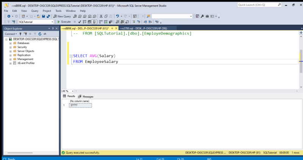Click the Find in Files icon
The image size is (303, 160).
pyautogui.click(x=148, y=16)
